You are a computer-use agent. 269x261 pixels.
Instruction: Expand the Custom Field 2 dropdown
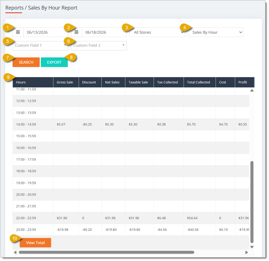tap(99, 45)
